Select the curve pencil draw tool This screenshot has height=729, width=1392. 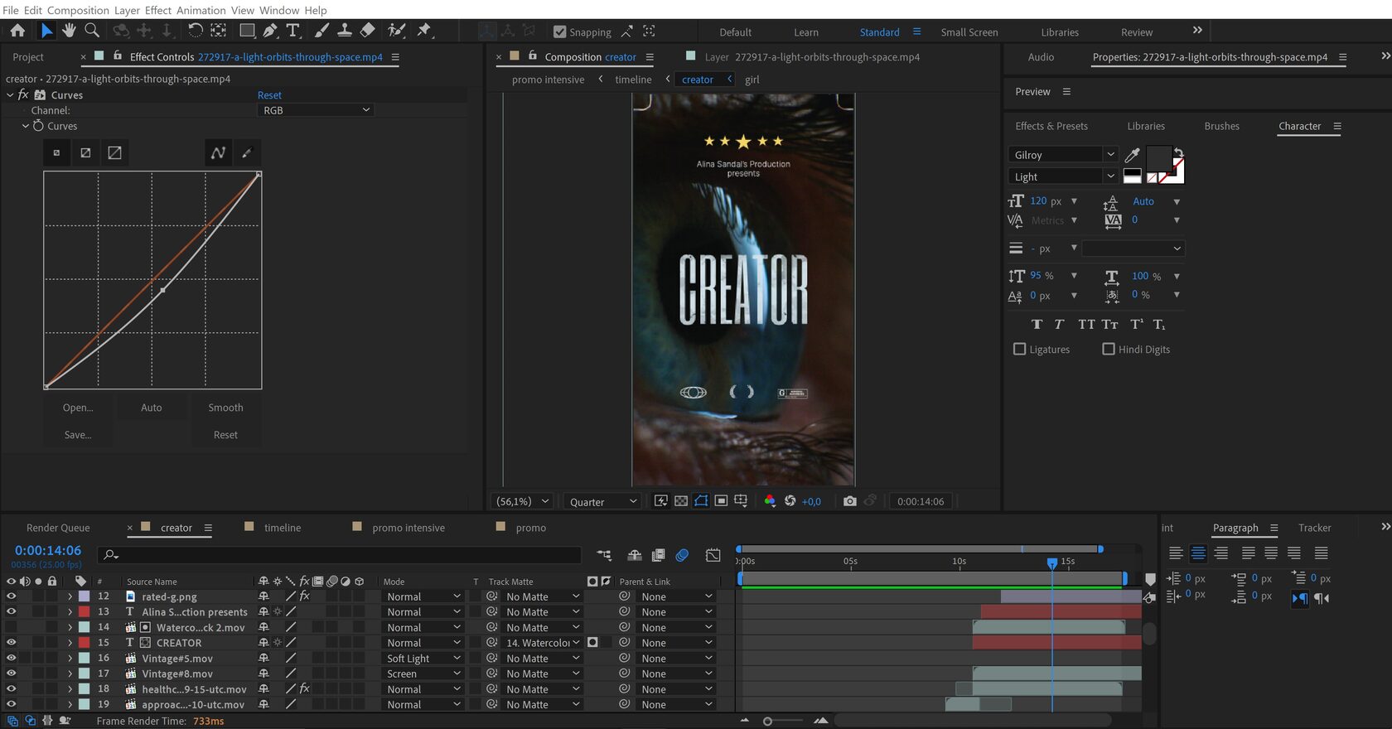(246, 153)
